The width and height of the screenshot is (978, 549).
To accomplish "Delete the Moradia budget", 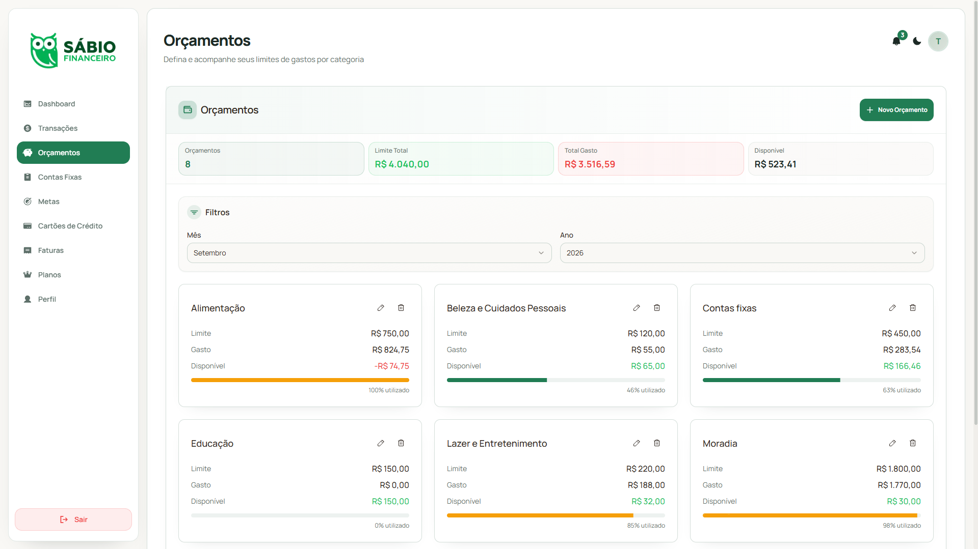I will coord(913,443).
